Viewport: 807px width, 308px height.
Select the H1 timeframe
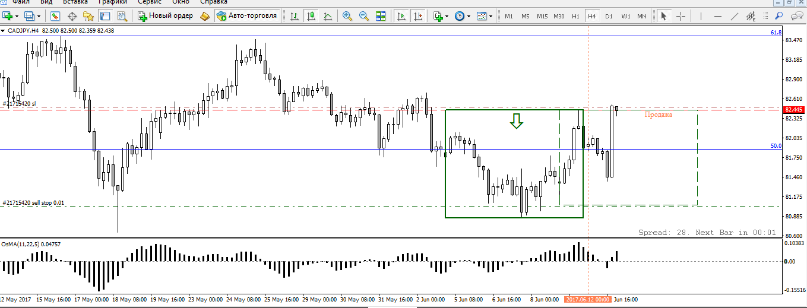point(575,16)
